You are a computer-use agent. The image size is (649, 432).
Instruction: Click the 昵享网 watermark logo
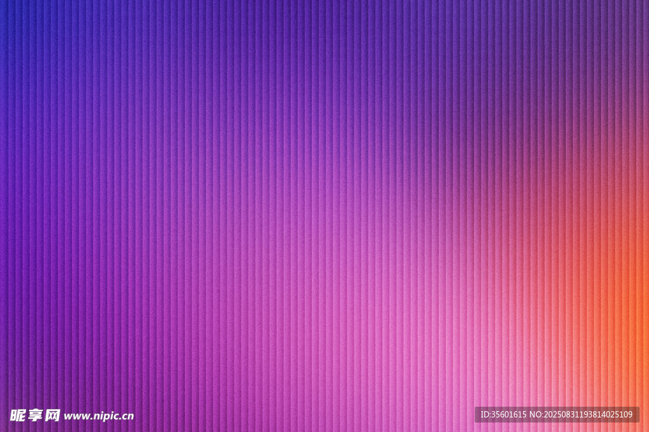[35, 415]
